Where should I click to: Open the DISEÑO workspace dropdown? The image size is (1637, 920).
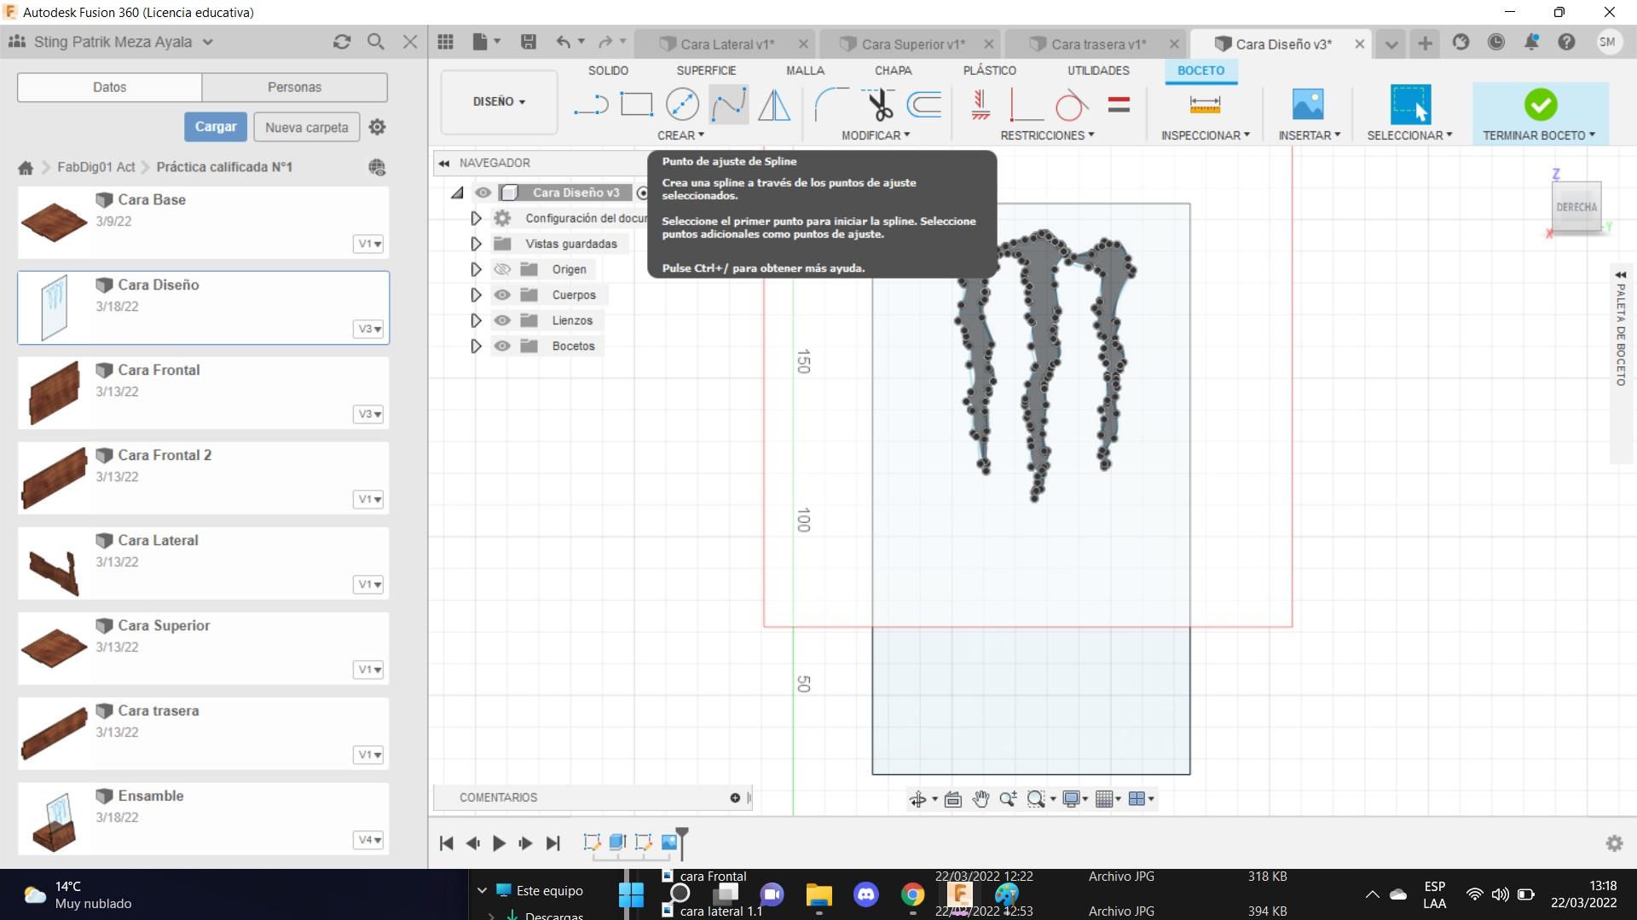point(499,101)
